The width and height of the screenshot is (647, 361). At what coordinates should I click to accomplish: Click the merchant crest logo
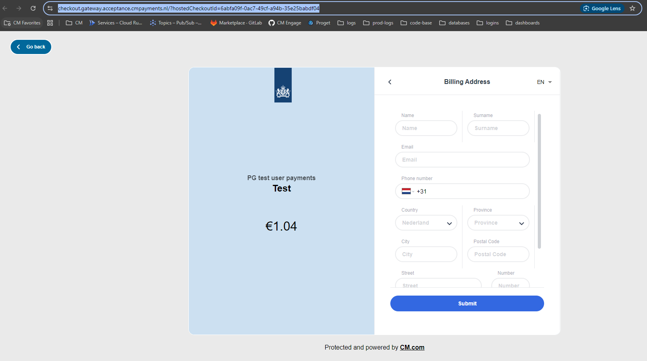tap(283, 85)
